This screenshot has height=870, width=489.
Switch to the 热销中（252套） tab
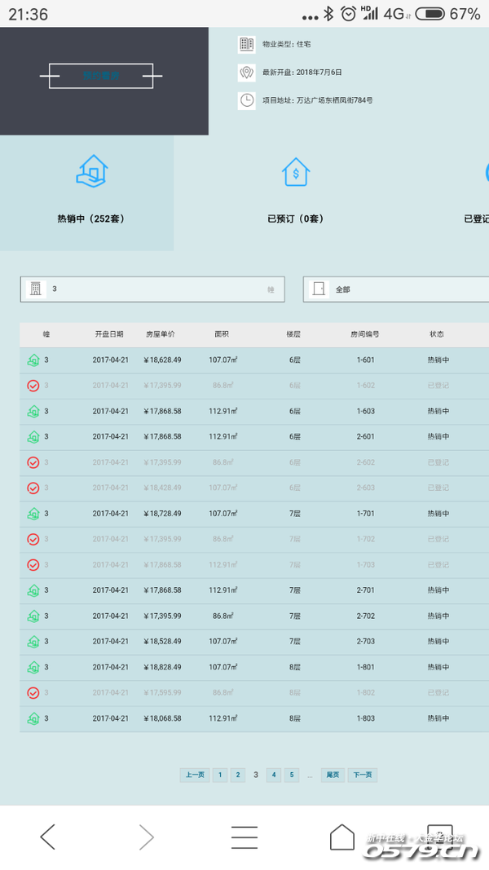[90, 219]
